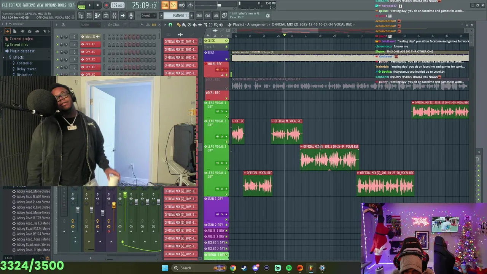The width and height of the screenshot is (487, 274).
Task: Open the PATTERNS menu
Action: 29,5
